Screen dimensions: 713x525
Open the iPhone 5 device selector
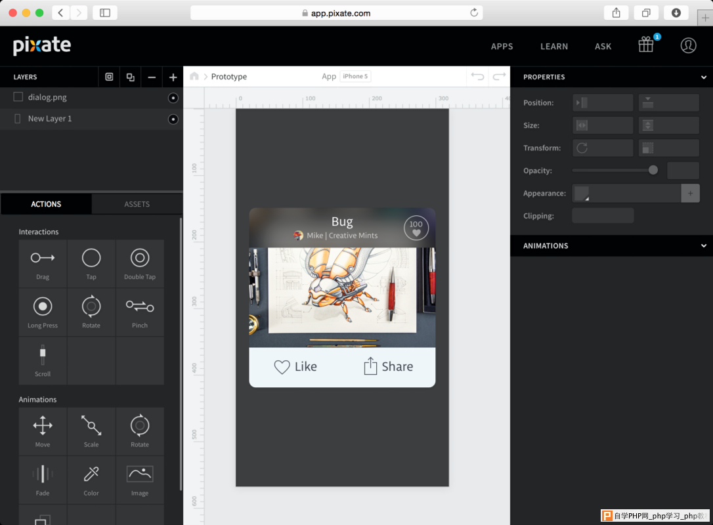[x=355, y=76]
